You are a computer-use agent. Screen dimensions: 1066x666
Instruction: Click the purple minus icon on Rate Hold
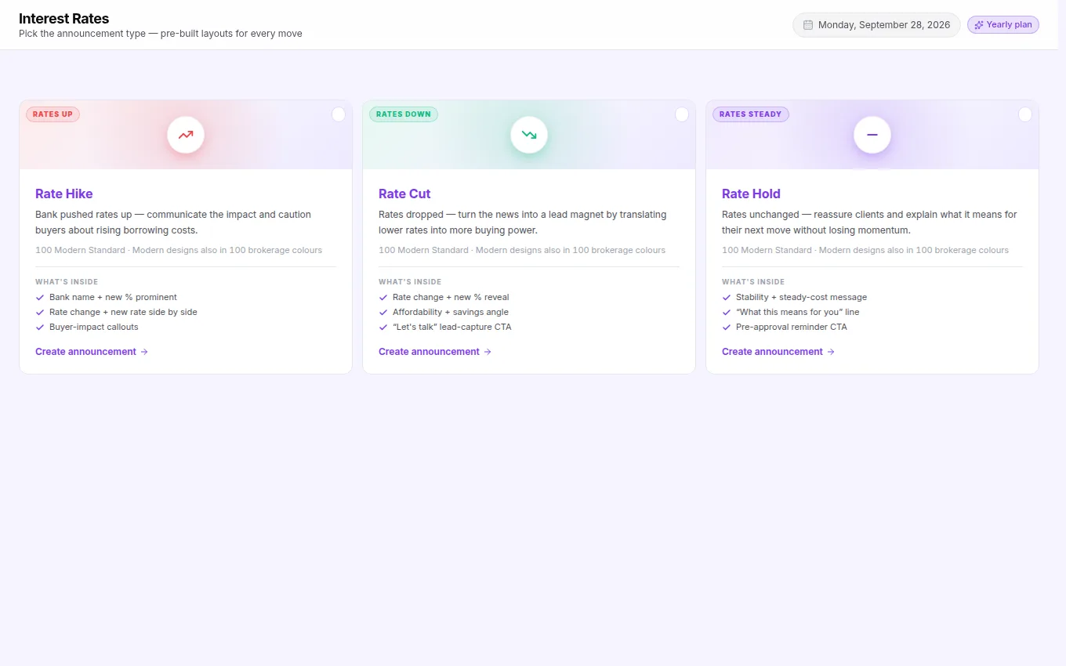pyautogui.click(x=872, y=135)
